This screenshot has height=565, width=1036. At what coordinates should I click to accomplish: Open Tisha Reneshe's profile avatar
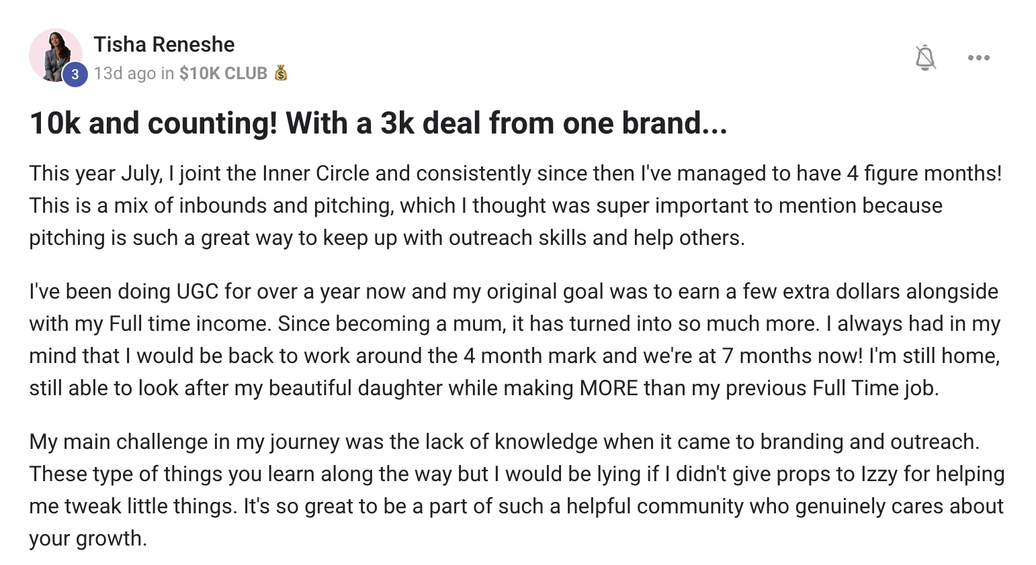55,56
